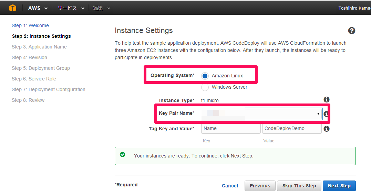The image size is (371, 196).
Task: Click the Previous button
Action: [260, 186]
